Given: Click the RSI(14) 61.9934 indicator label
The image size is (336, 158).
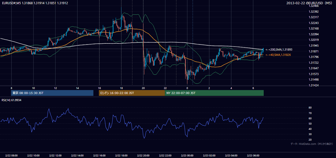Looking at the screenshot, I should [x=12, y=100].
